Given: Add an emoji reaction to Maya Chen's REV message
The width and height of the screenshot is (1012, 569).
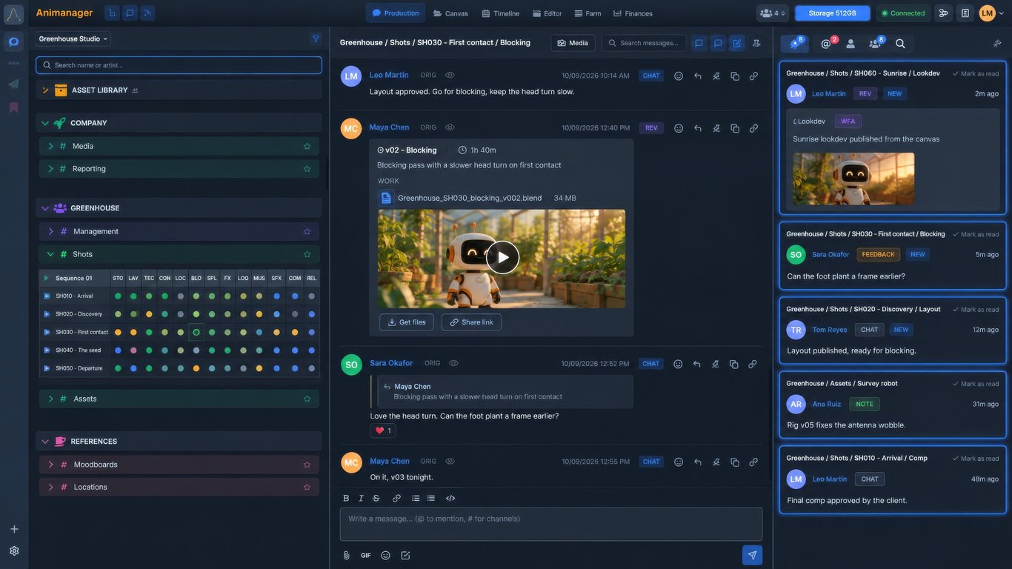Looking at the screenshot, I should pyautogui.click(x=679, y=128).
